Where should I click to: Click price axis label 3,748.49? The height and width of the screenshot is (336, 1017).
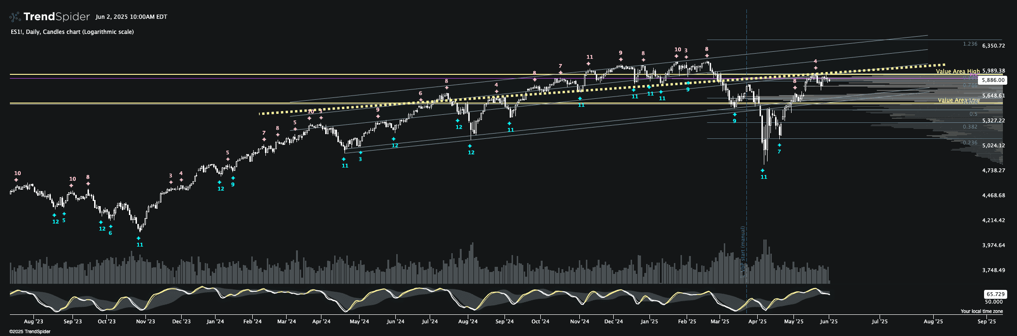coord(993,270)
